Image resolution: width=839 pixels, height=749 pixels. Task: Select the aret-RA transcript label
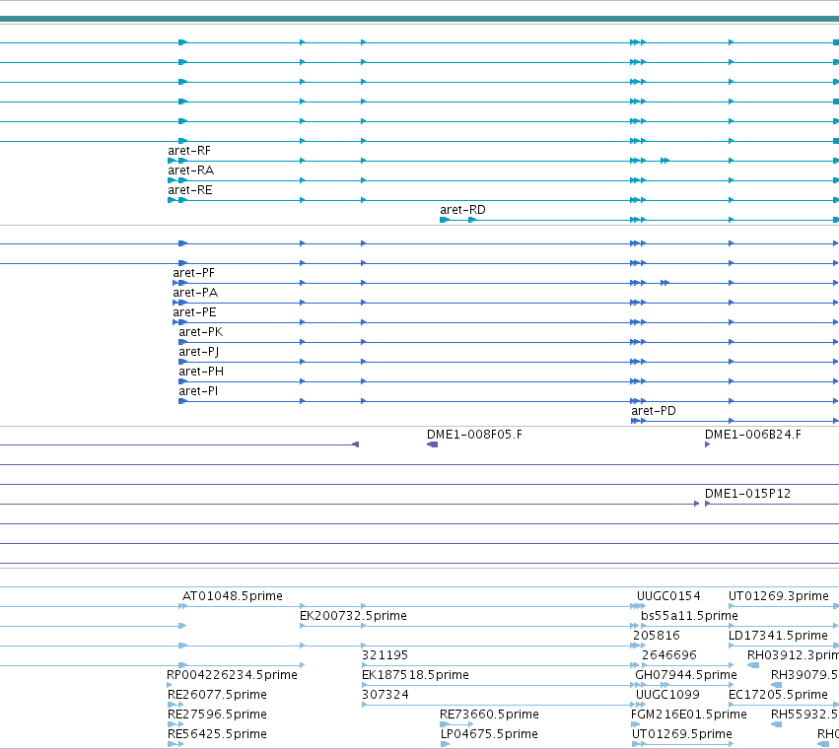(x=190, y=170)
